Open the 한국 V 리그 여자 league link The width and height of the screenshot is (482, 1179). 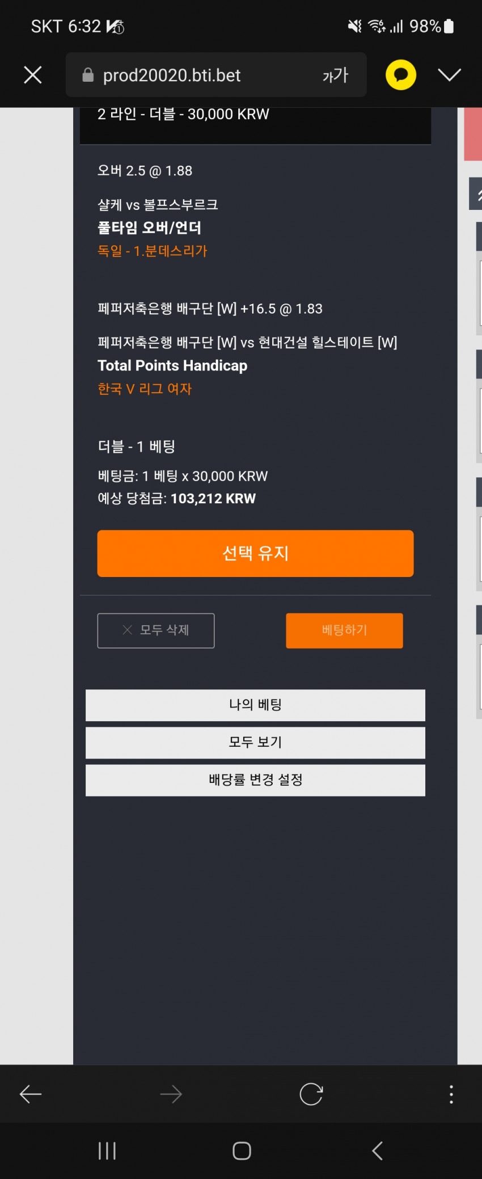pyautogui.click(x=145, y=389)
